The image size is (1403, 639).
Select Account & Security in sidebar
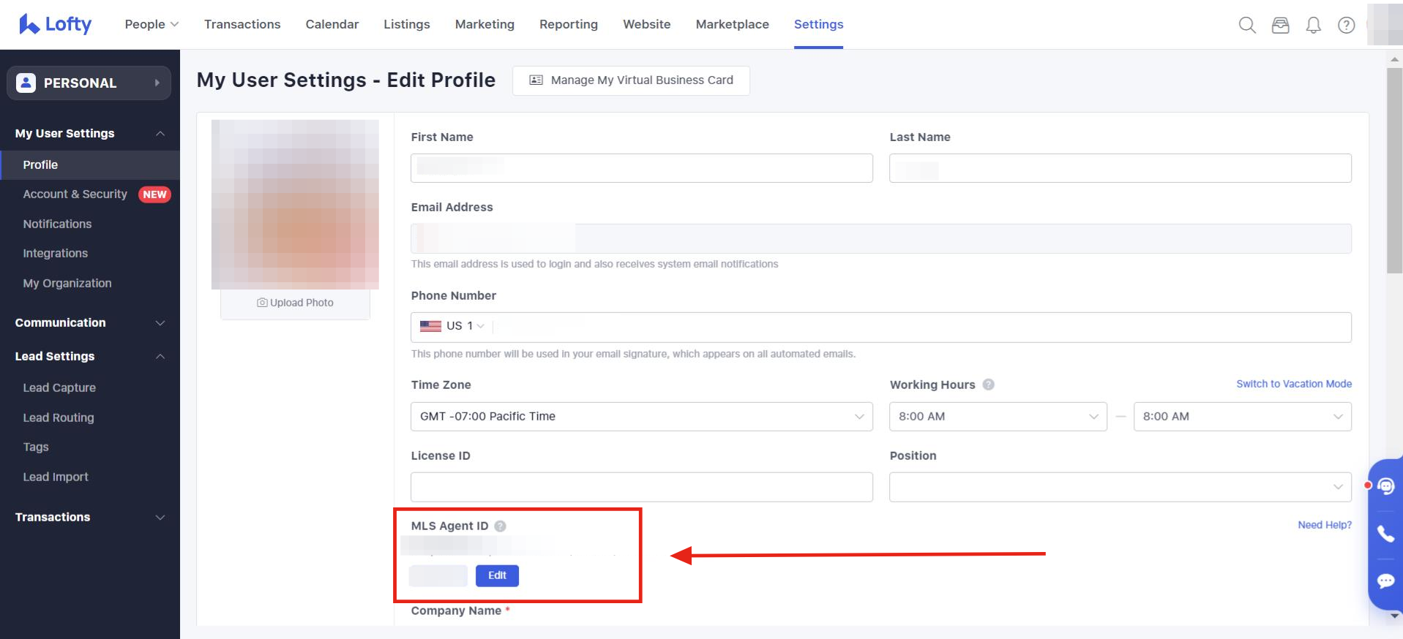click(x=75, y=194)
